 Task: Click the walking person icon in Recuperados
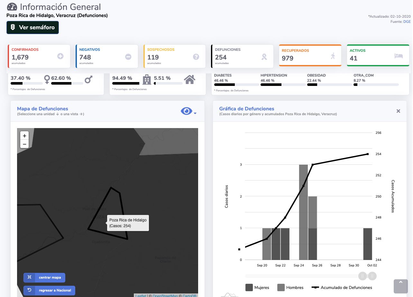[x=333, y=56]
